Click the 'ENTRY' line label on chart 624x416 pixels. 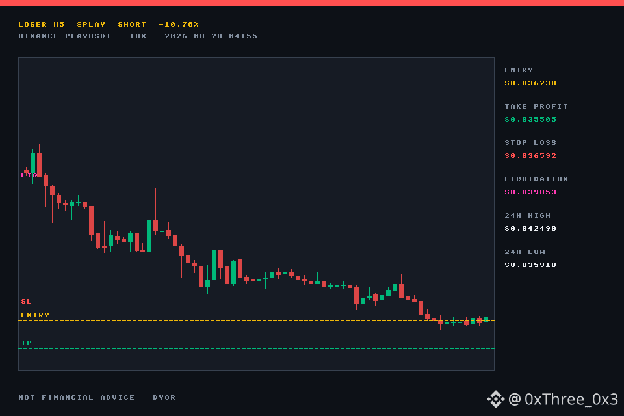35,315
